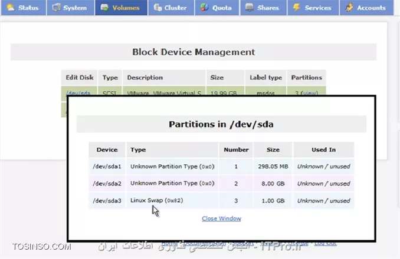400x259 pixels.
Task: Click the Services tab lightning icon
Action: [296, 8]
